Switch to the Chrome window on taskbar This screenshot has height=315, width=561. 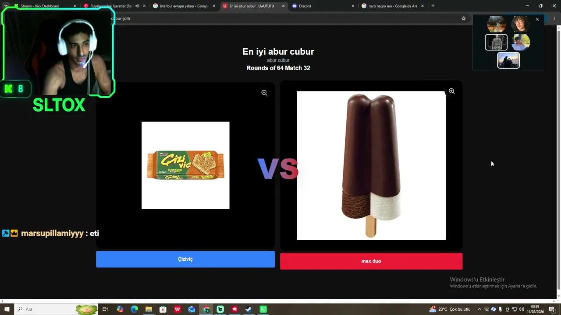pyautogui.click(x=206, y=309)
